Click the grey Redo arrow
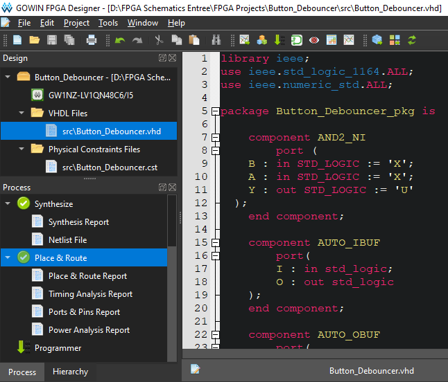The width and height of the screenshot is (448, 382). [x=137, y=40]
